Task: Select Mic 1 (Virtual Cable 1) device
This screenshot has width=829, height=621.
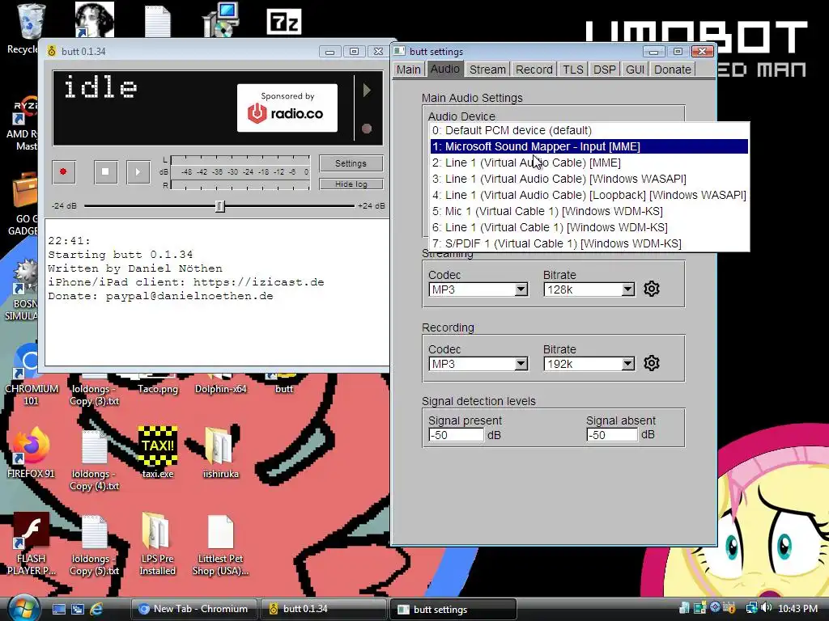Action: pos(589,211)
